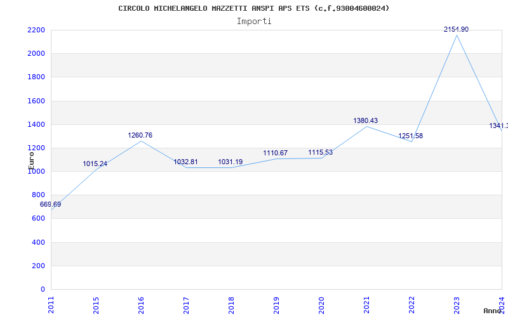Select the 1110.67 data label
This screenshot has width=508, height=317.
(276, 153)
